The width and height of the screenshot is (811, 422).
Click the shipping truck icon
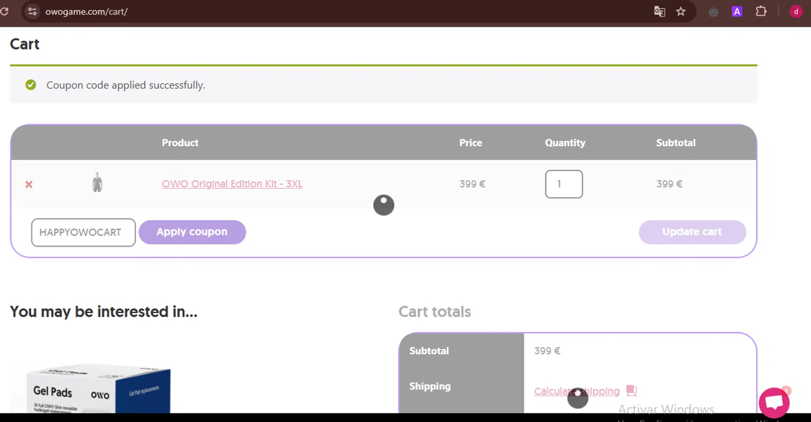pyautogui.click(x=631, y=390)
